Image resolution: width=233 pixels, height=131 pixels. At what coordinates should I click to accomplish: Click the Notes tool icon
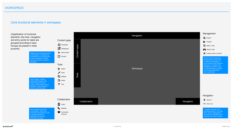point(59,80)
